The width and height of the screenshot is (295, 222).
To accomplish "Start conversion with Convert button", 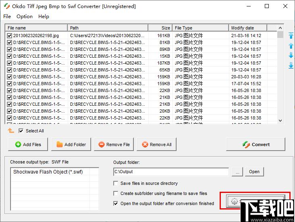I will point(256,145).
